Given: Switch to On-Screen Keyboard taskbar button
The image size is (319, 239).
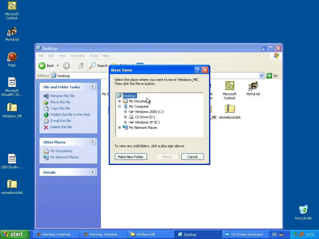Looking at the screenshot, I should pos(245,234).
